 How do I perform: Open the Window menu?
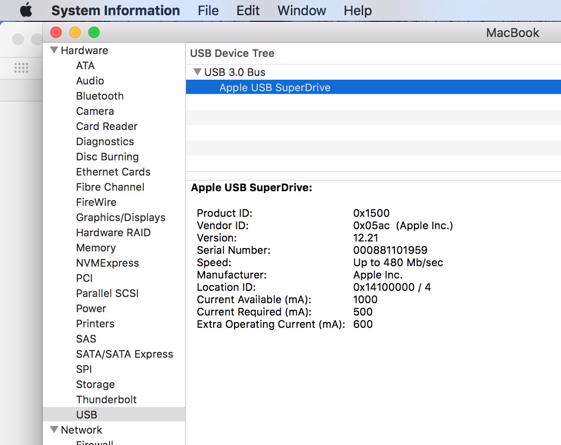pos(302,10)
